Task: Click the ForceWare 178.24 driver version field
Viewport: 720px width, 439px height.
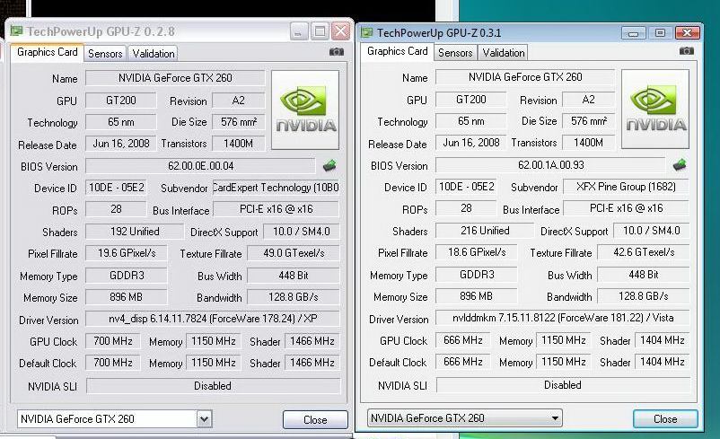Action: [213, 319]
